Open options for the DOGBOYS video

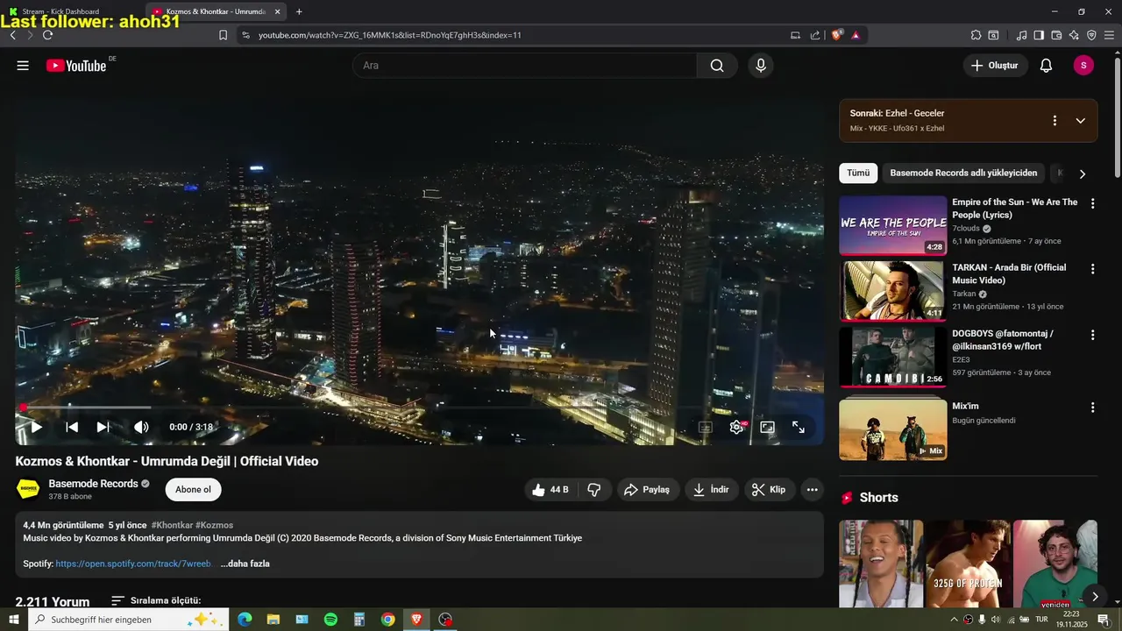1092,335
